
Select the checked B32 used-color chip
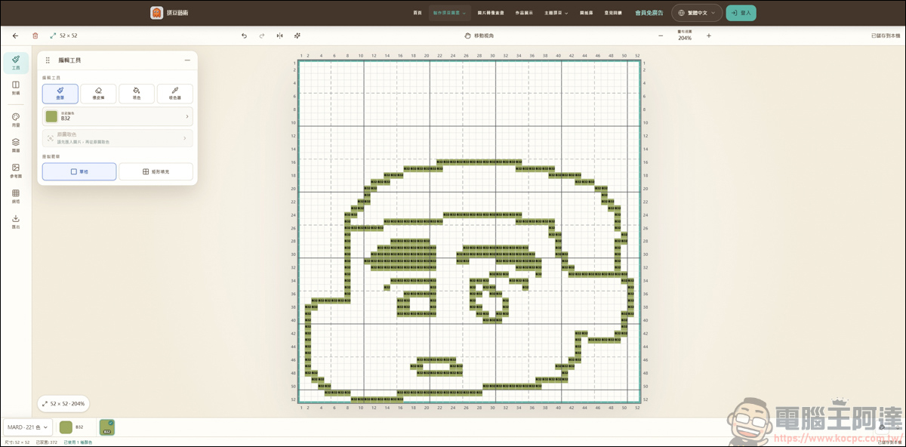coord(106,427)
